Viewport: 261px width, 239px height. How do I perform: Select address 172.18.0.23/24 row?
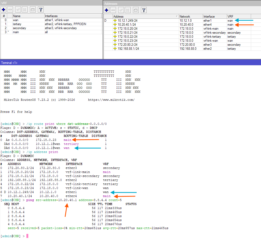182,41
